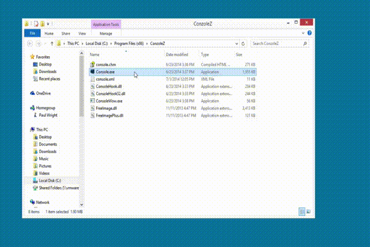Switch to the Home ribbon tab
This screenshot has width=370, height=247.
(x=49, y=33)
